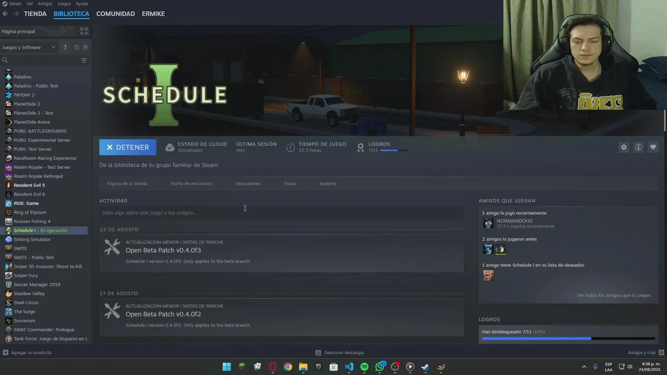Show game information icon
Viewport: 667px width, 375px height.
[638, 147]
